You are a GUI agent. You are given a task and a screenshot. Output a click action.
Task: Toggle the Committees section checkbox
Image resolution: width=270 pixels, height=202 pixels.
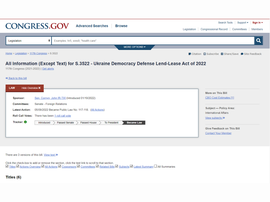[x=78, y=166]
